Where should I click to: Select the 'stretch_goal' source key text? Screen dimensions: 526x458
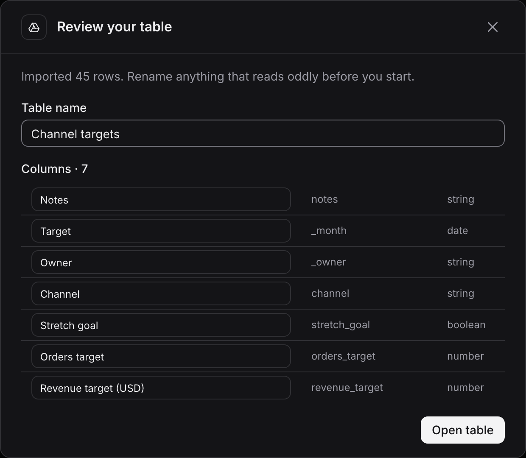pos(341,325)
